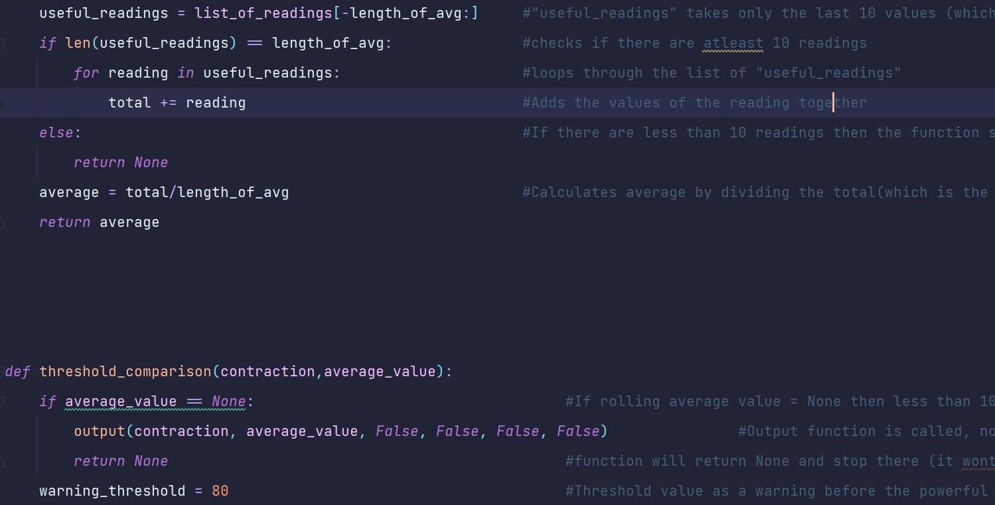This screenshot has height=505, width=995.
Task: Collapse fold marker beside 'if average_value == None' line
Action: [1, 402]
